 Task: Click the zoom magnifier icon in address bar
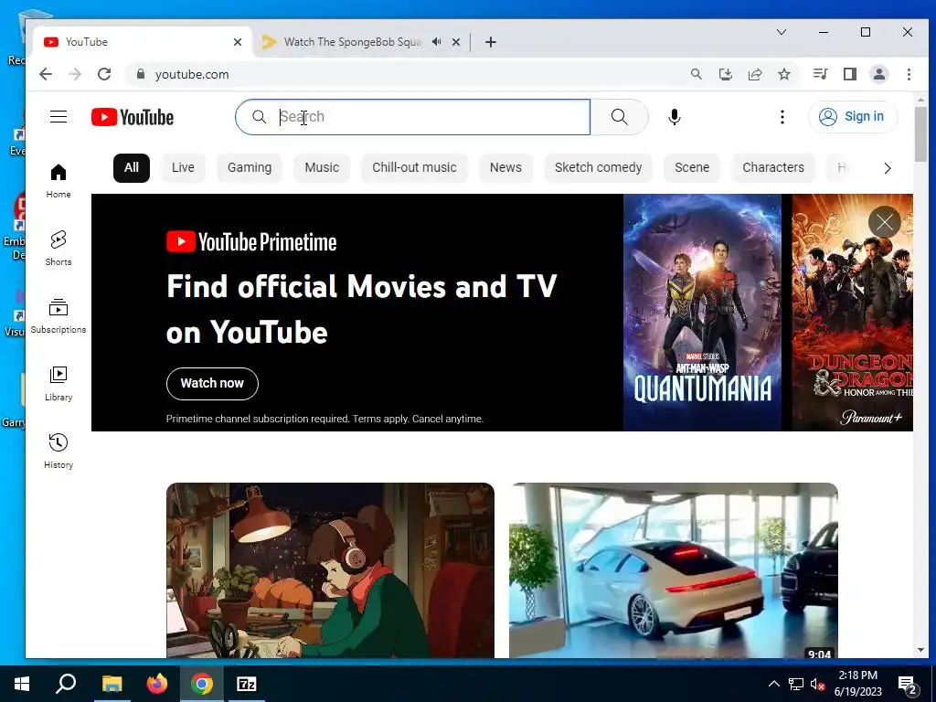[x=696, y=74]
